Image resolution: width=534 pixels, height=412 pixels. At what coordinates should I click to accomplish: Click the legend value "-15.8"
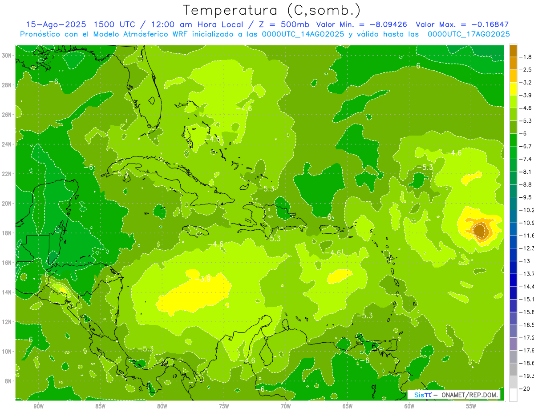click(526, 312)
